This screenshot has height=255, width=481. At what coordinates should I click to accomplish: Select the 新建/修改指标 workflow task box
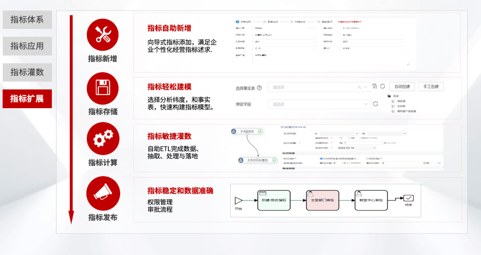pyautogui.click(x=274, y=200)
